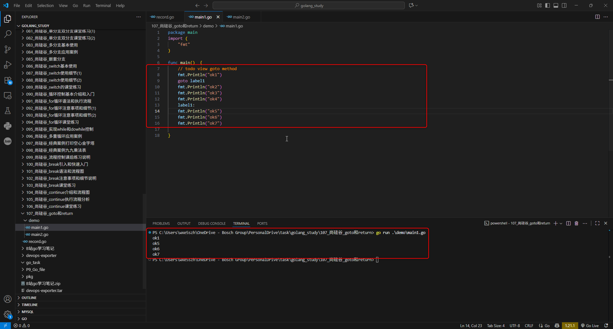Click the remote window indicator in status bar

click(5, 325)
